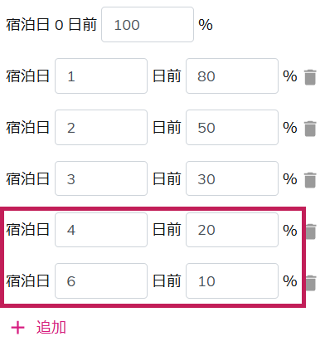
Task: Focus the days field containing 6
Action: coord(101,280)
